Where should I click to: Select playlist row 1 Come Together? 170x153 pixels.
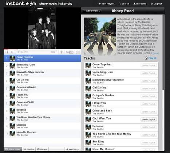pos(42,58)
